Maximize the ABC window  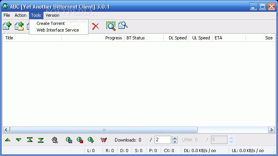click(262, 7)
